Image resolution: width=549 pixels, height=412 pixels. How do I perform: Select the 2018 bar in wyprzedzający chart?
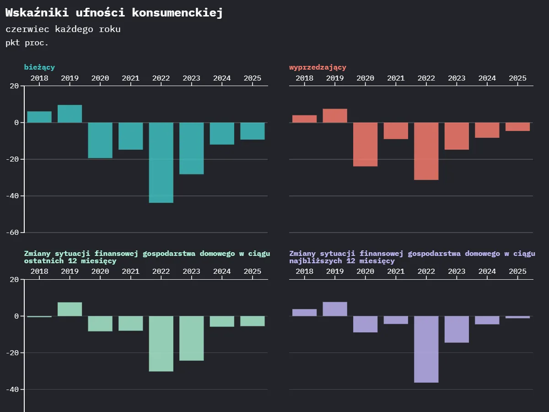point(304,119)
